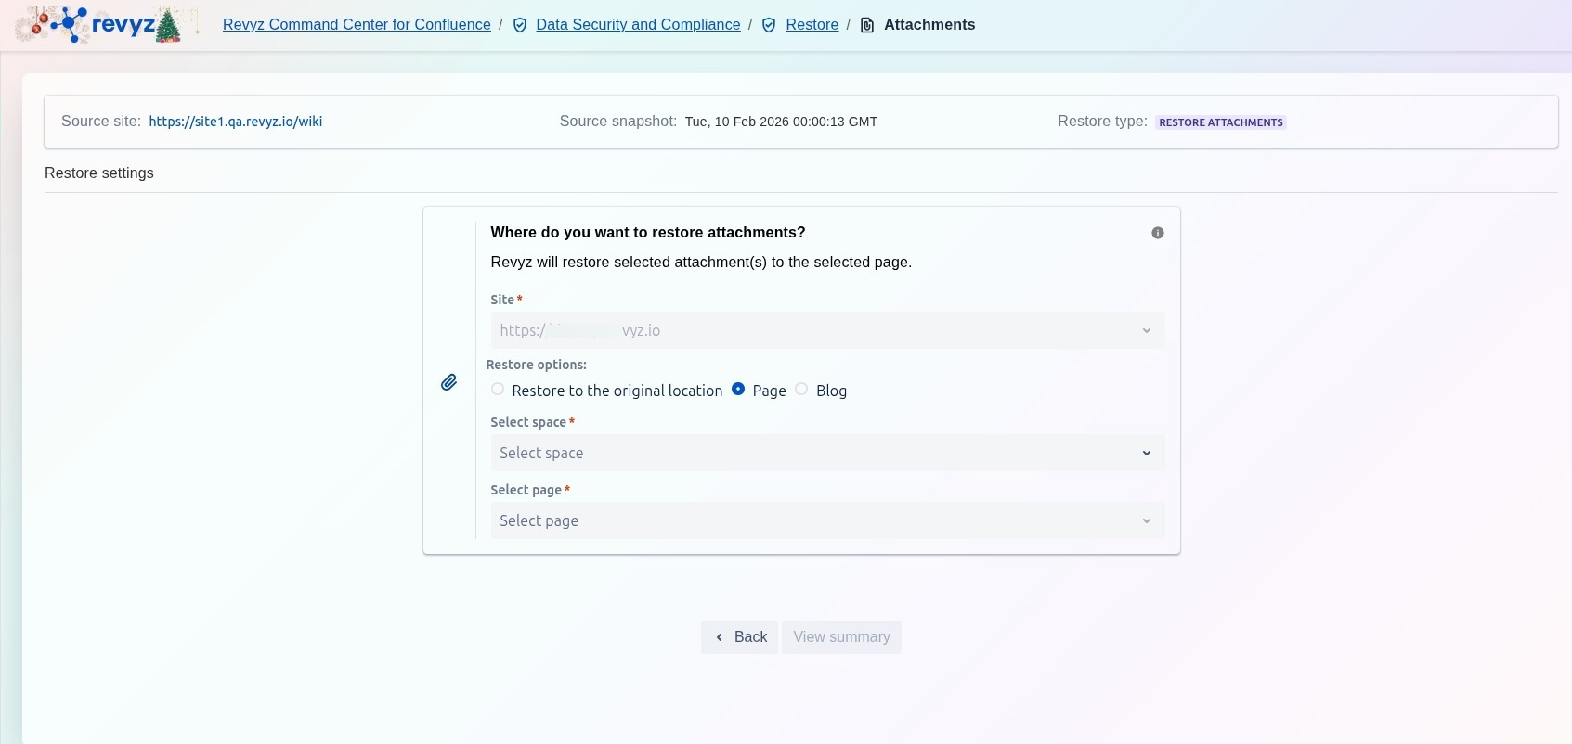Viewport: 1572px width, 744px height.
Task: Click the paperclip attachment icon
Action: point(449,382)
